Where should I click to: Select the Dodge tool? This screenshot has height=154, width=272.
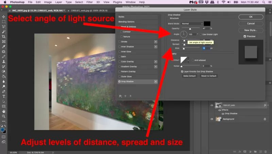[x=4, y=86]
